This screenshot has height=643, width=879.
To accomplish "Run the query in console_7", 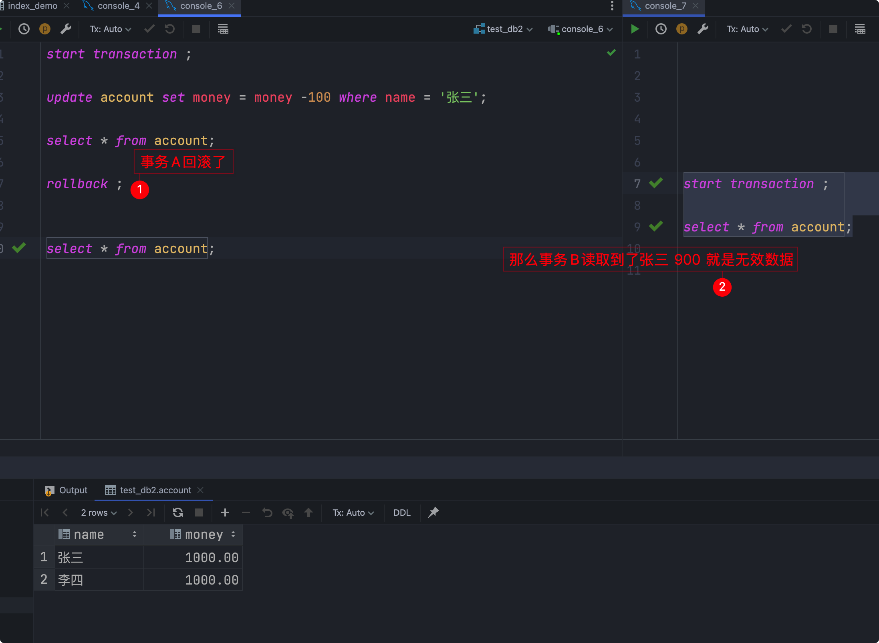I will pyautogui.click(x=635, y=29).
